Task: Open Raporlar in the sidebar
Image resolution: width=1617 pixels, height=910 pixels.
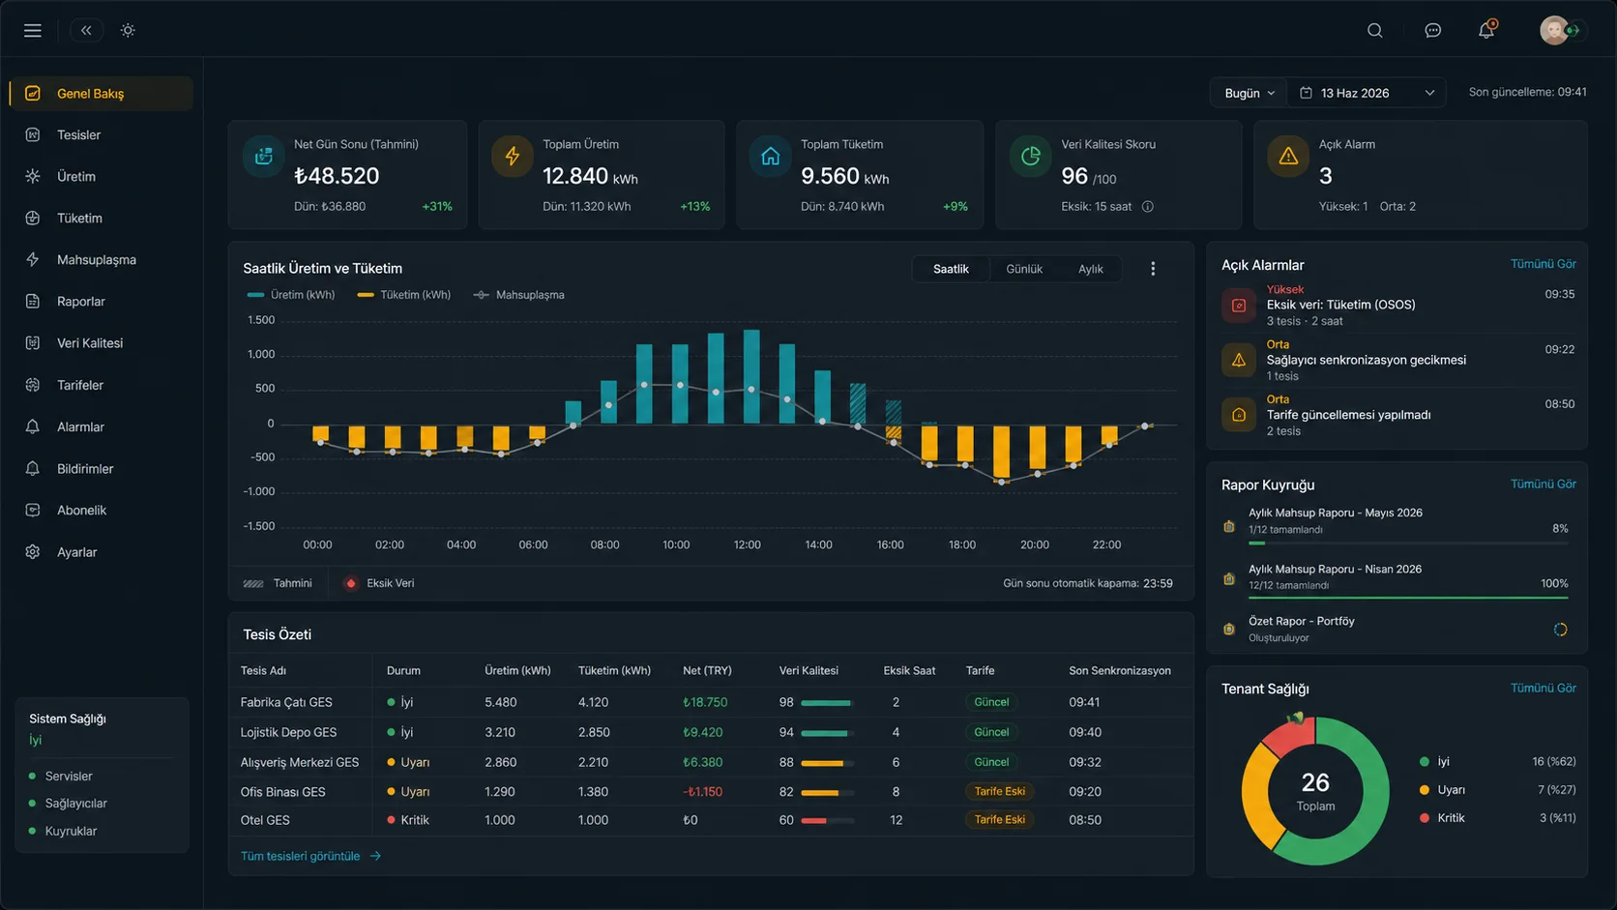Action: click(x=102, y=302)
